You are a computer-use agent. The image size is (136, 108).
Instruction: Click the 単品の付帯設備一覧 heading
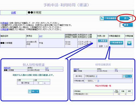(103, 86)
